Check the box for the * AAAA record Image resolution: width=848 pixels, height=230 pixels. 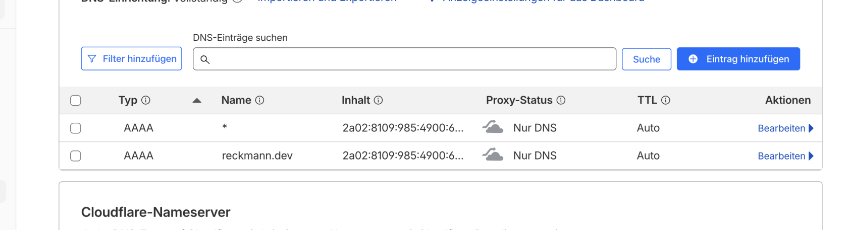76,128
